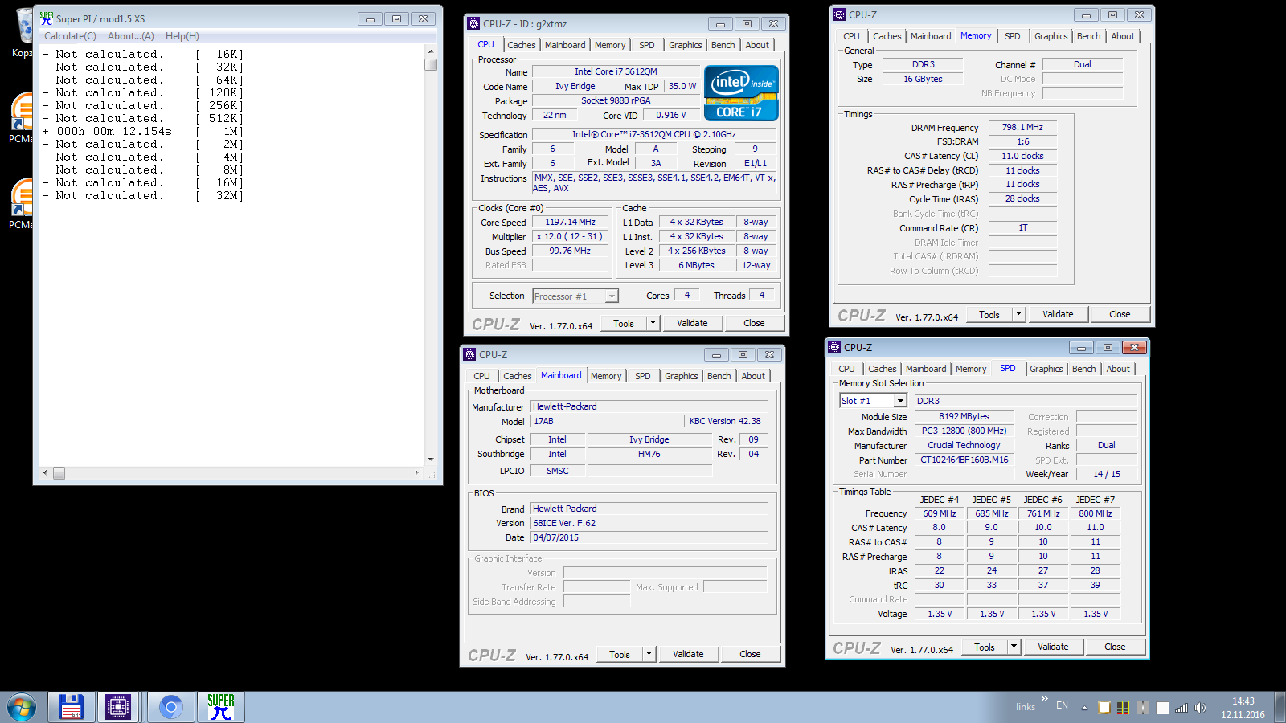Open the tray icon with dark red-yellow bars
The width and height of the screenshot is (1286, 723).
click(x=1123, y=708)
